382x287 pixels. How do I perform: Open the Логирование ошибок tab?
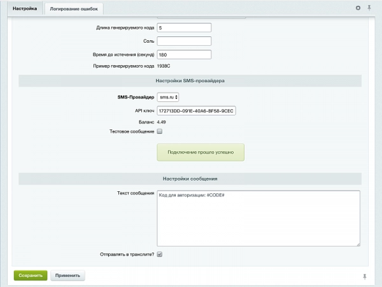point(74,9)
